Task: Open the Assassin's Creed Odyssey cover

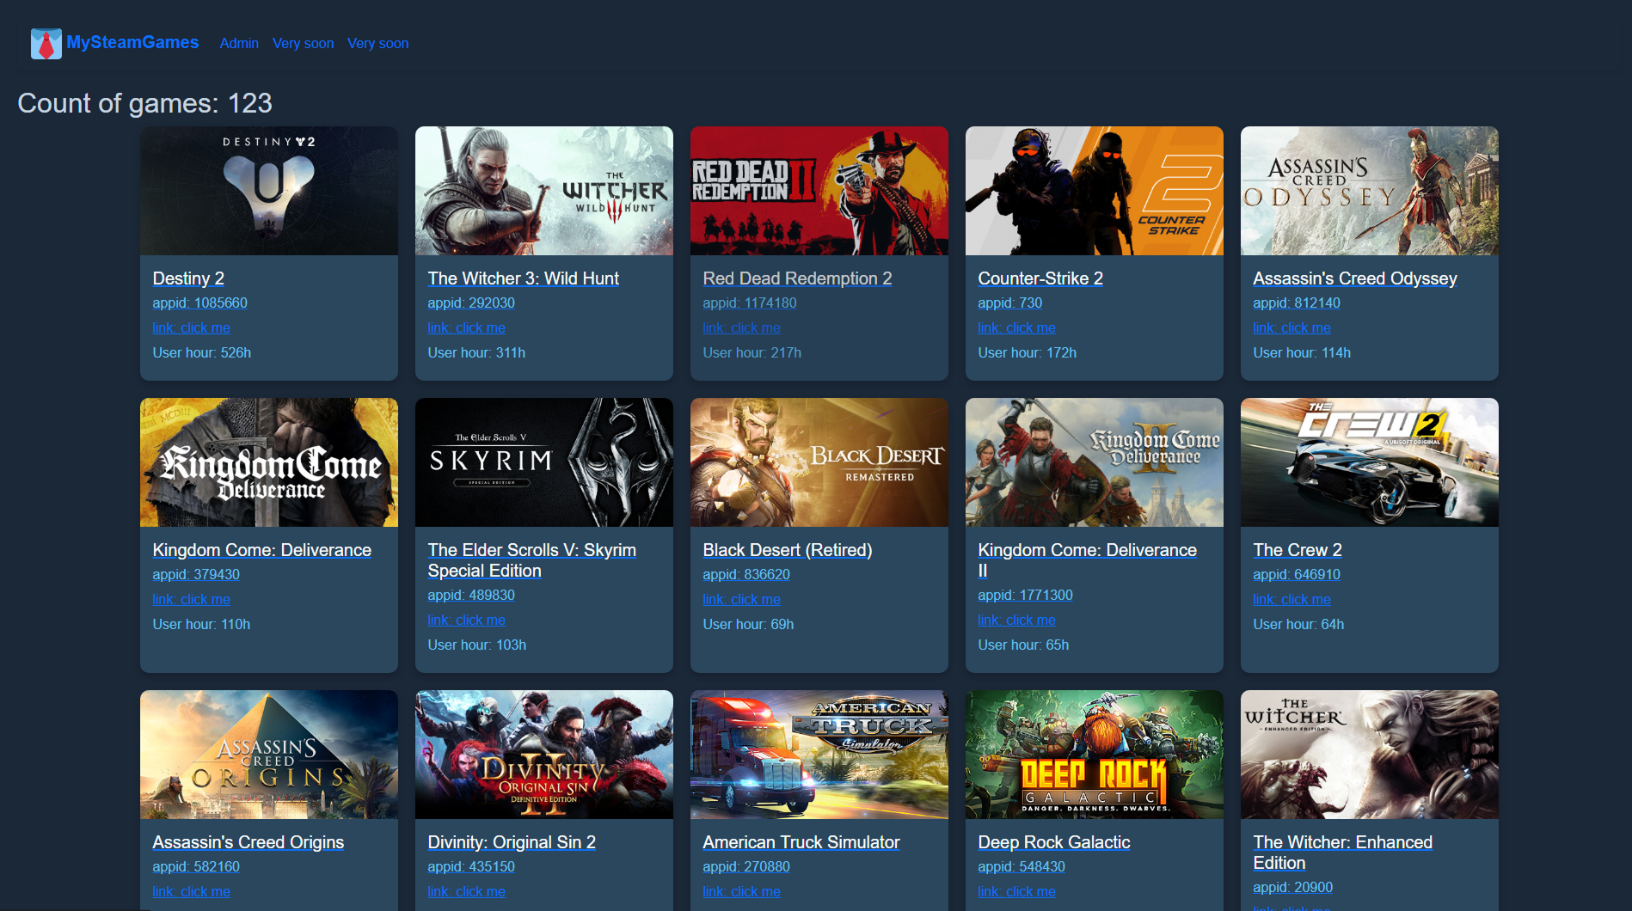Action: (x=1370, y=191)
